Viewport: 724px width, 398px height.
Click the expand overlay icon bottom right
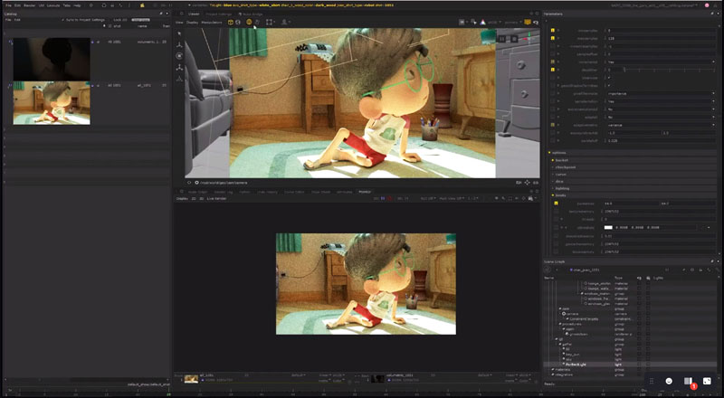coord(707,381)
